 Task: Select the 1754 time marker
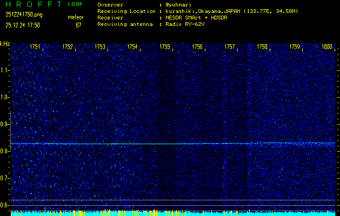(132, 47)
